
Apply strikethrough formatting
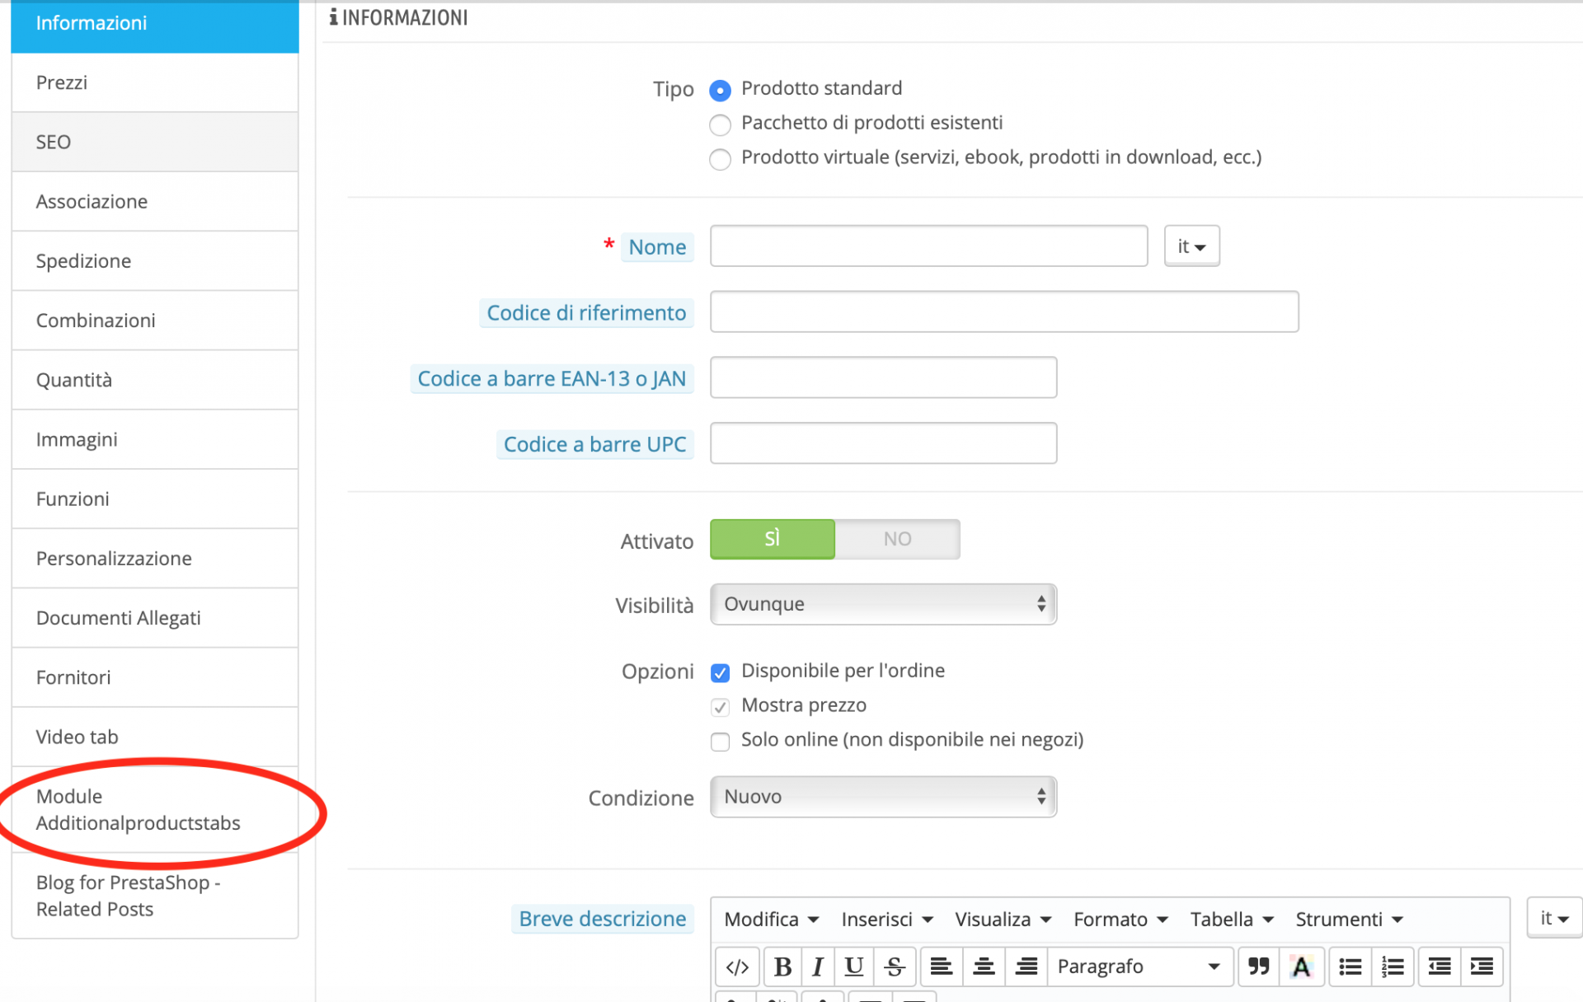895,967
